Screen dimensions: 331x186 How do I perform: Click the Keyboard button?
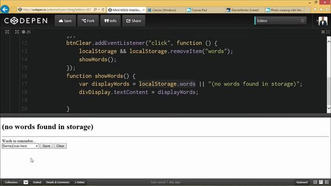(302, 182)
